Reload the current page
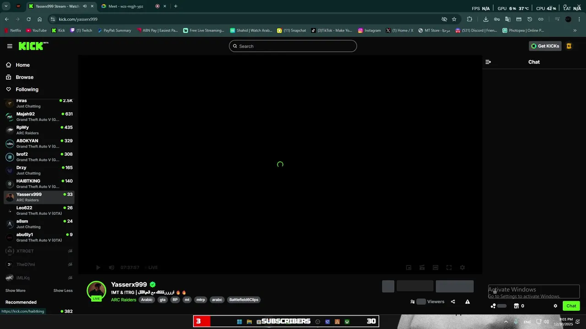Viewport: 586px width, 329px height. pyautogui.click(x=28, y=19)
